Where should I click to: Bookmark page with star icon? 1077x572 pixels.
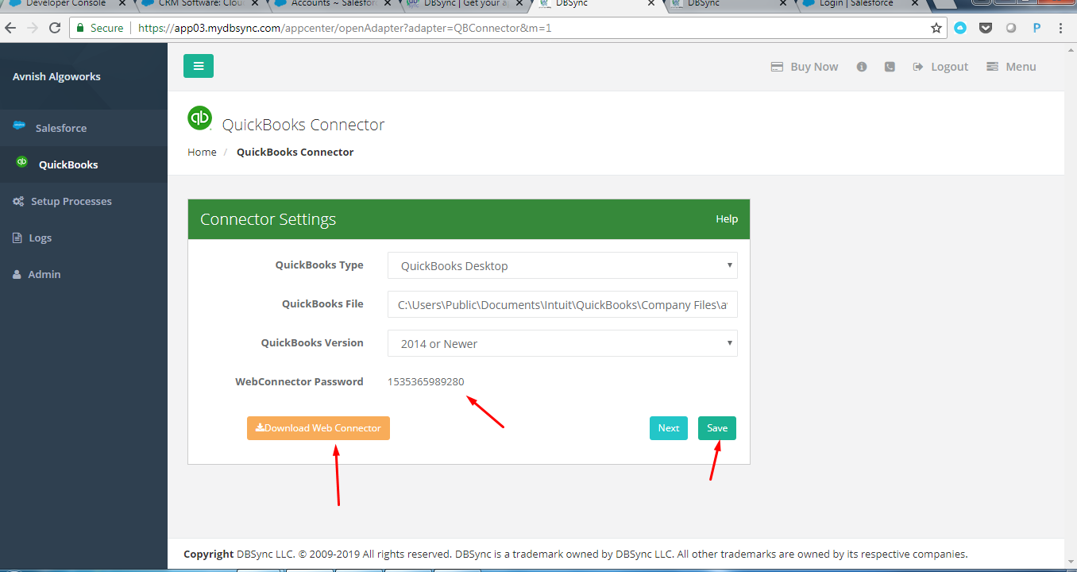coord(936,28)
